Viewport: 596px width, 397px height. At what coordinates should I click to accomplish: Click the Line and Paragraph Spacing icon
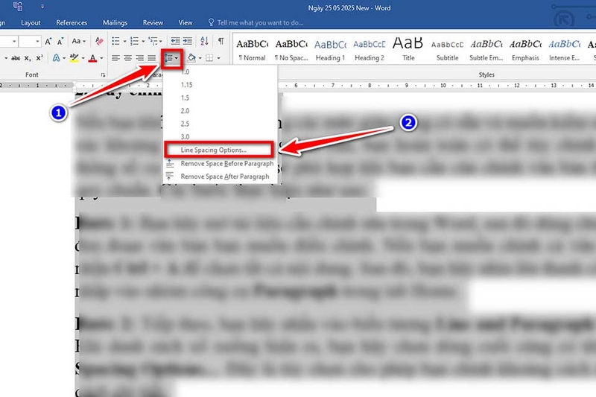(x=168, y=58)
